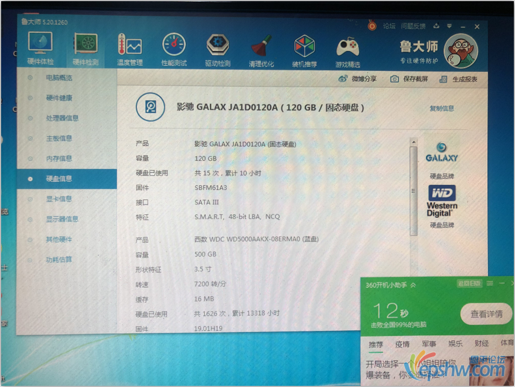Share via 微博分享
The height and width of the screenshot is (387, 515).
(x=357, y=79)
